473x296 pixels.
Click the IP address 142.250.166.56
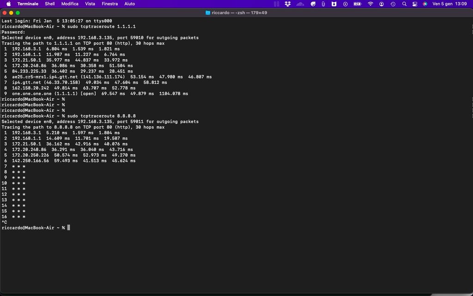(x=30, y=160)
